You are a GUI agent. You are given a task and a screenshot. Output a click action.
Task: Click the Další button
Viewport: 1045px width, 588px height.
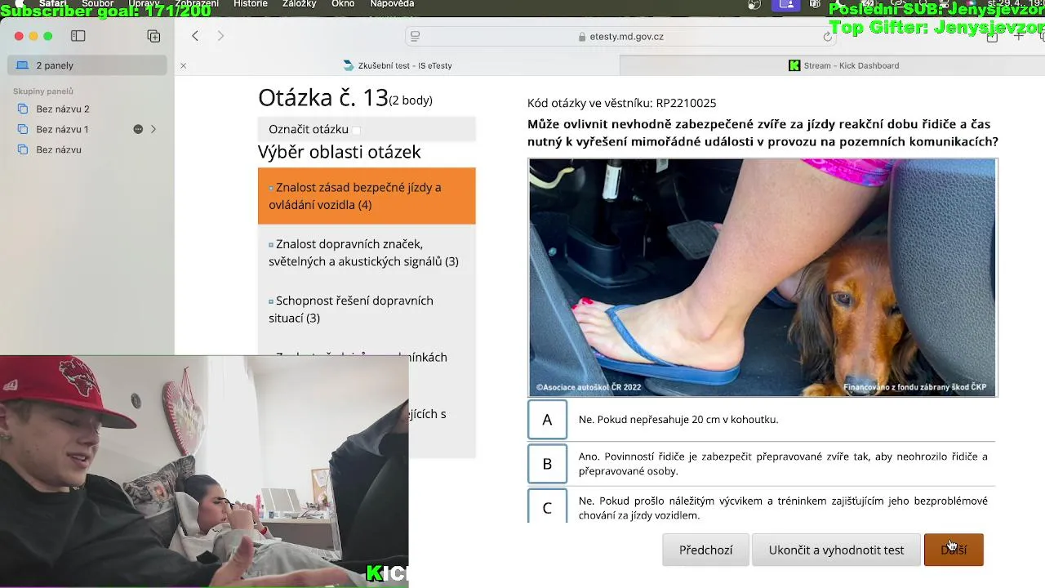pos(954,550)
